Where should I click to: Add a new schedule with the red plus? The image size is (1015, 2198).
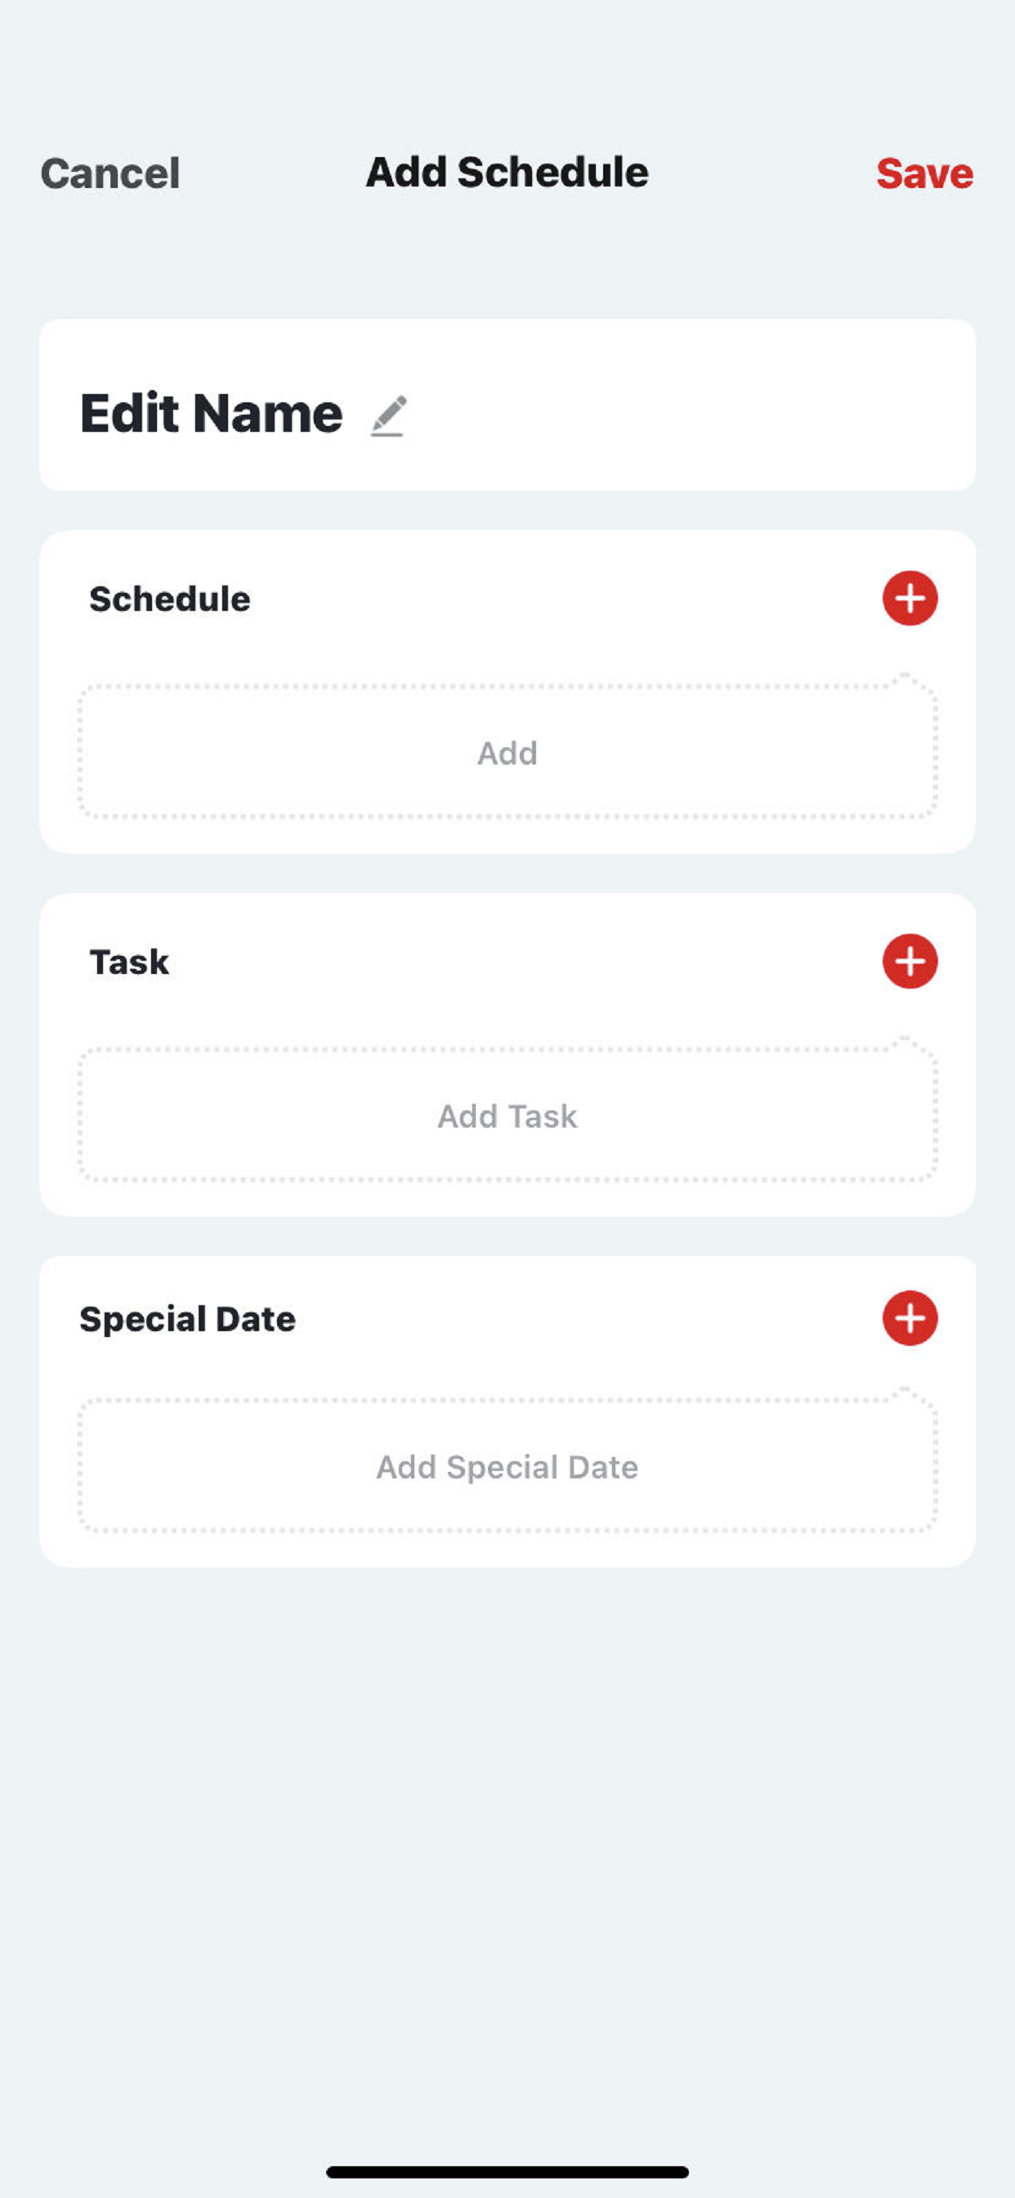910,598
